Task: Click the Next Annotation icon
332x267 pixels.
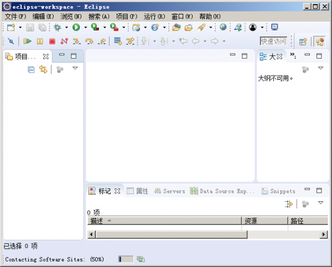Action: (x=145, y=41)
